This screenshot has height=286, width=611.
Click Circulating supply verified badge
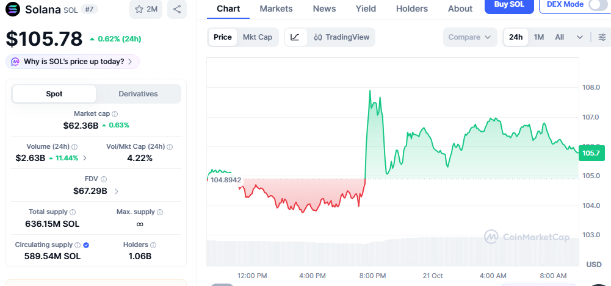point(87,245)
